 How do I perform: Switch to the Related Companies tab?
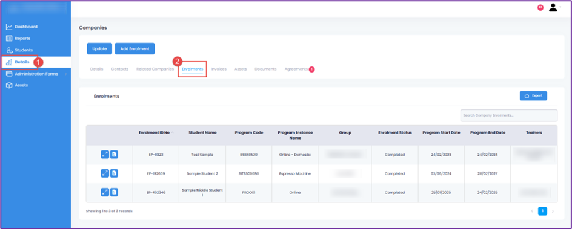tap(155, 69)
